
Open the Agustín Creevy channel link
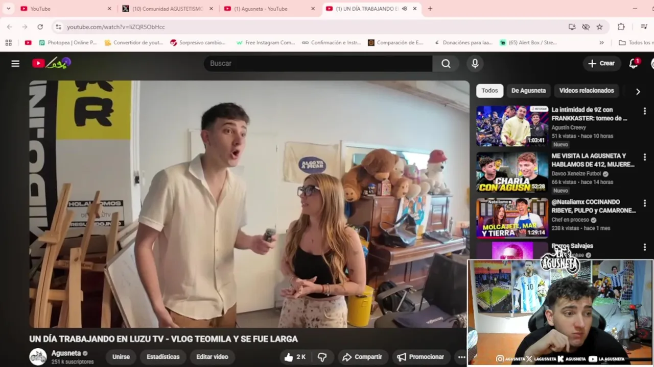[x=568, y=127]
